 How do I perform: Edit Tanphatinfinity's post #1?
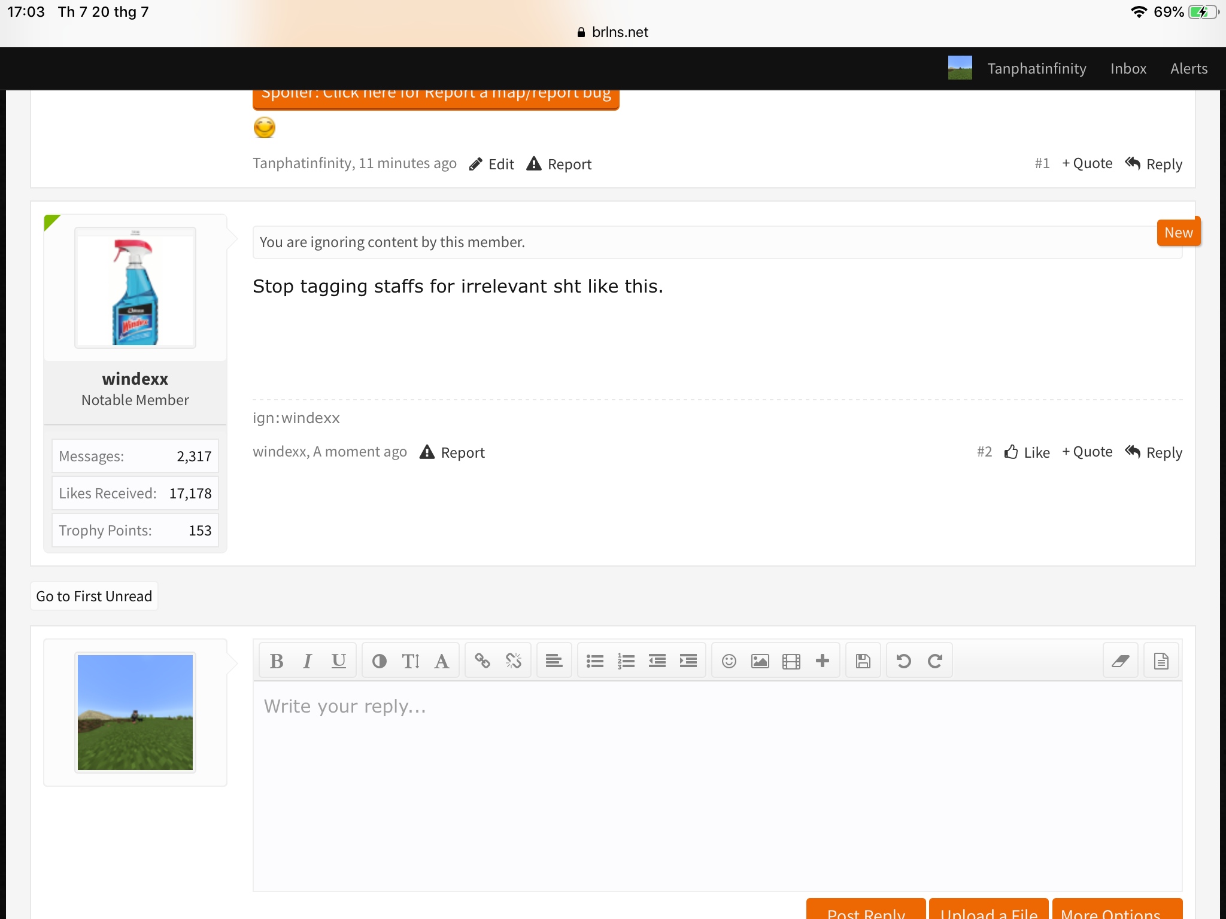click(x=491, y=164)
